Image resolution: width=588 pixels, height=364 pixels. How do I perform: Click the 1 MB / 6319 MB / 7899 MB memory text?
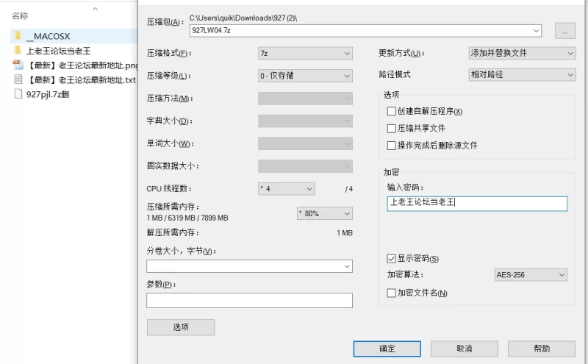point(187,218)
